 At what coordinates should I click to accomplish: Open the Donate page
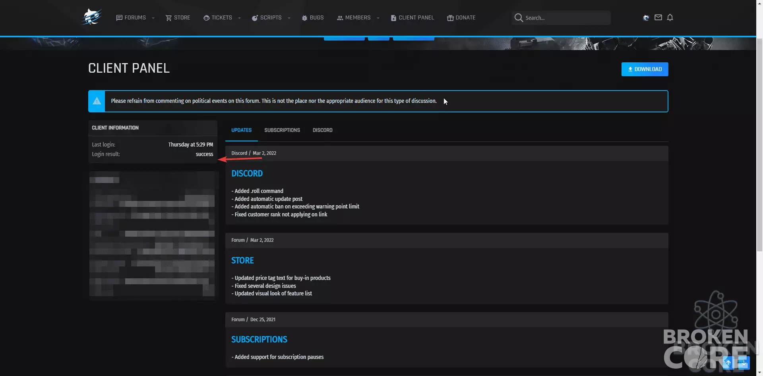pos(461,18)
